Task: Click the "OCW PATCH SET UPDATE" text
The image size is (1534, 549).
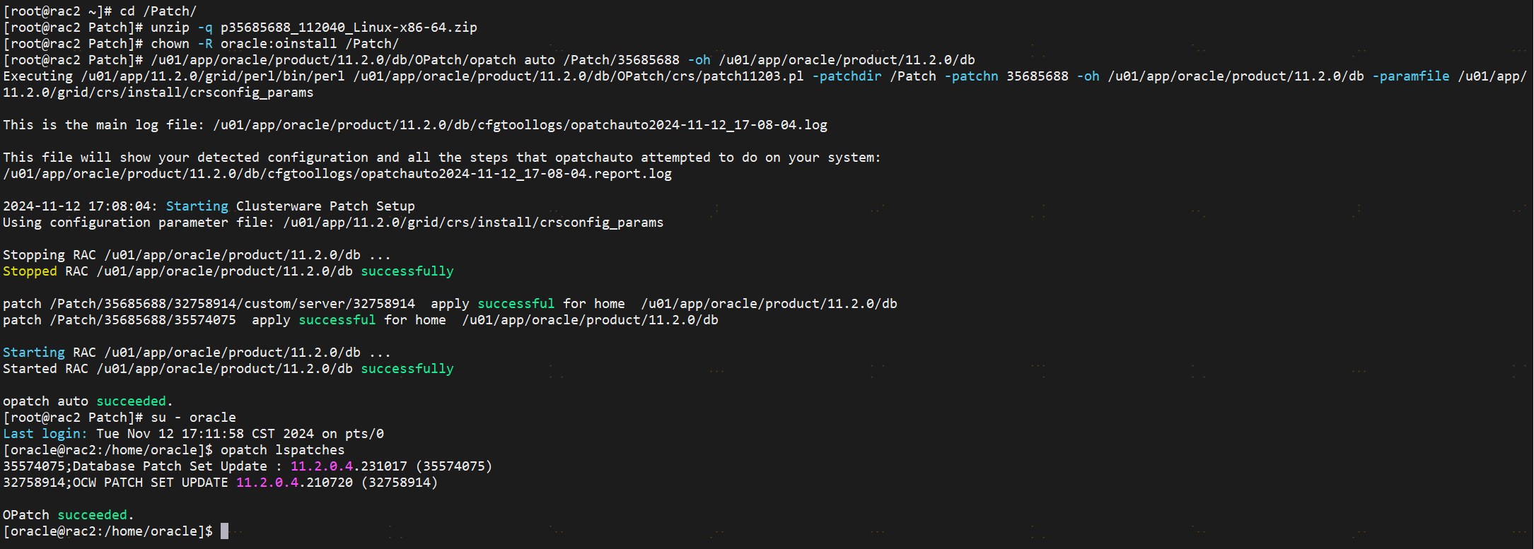Action: coord(150,483)
